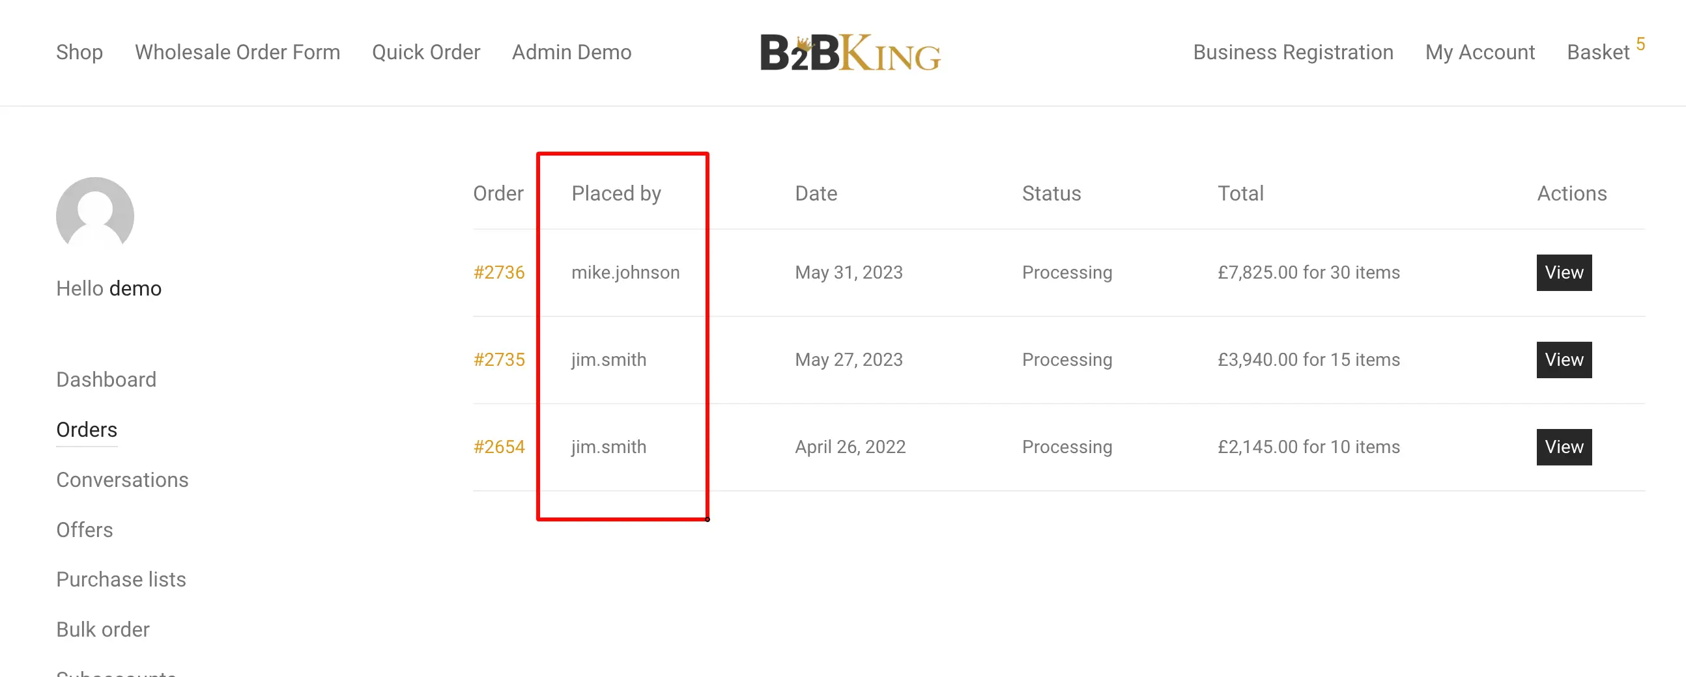Select Admin Demo in navigation
The height and width of the screenshot is (677, 1686).
click(571, 52)
